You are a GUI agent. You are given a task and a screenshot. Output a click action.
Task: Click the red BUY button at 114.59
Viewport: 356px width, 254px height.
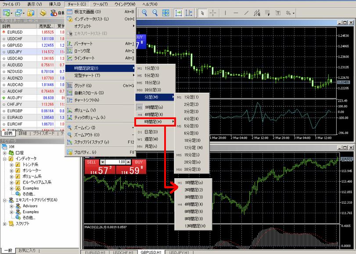point(131,167)
